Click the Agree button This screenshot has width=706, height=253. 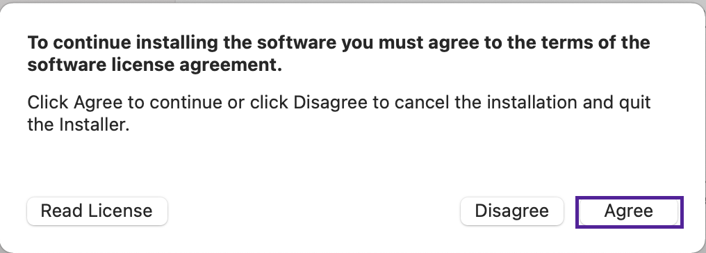click(629, 211)
